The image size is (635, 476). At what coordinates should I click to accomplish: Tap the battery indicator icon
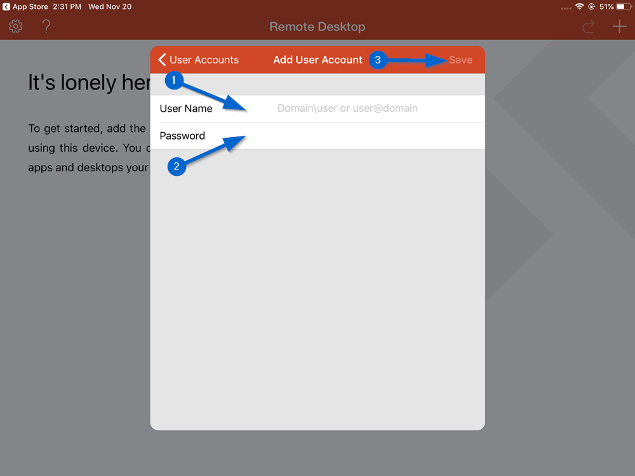[x=624, y=6]
